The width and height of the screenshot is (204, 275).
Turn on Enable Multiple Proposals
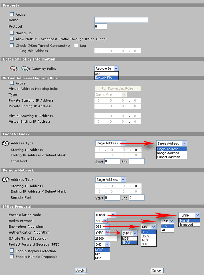(12, 256)
